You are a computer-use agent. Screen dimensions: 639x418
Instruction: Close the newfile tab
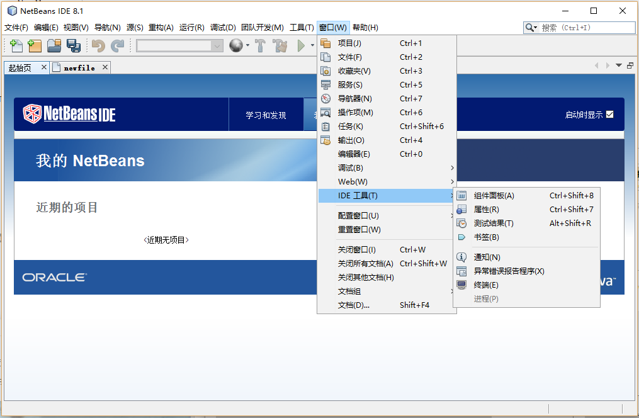tap(105, 67)
